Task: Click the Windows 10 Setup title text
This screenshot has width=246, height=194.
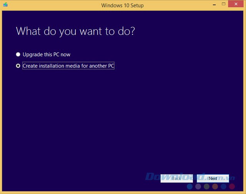Action: pyautogui.click(x=122, y=5)
